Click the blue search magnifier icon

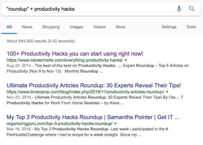pyautogui.click(x=192, y=9)
